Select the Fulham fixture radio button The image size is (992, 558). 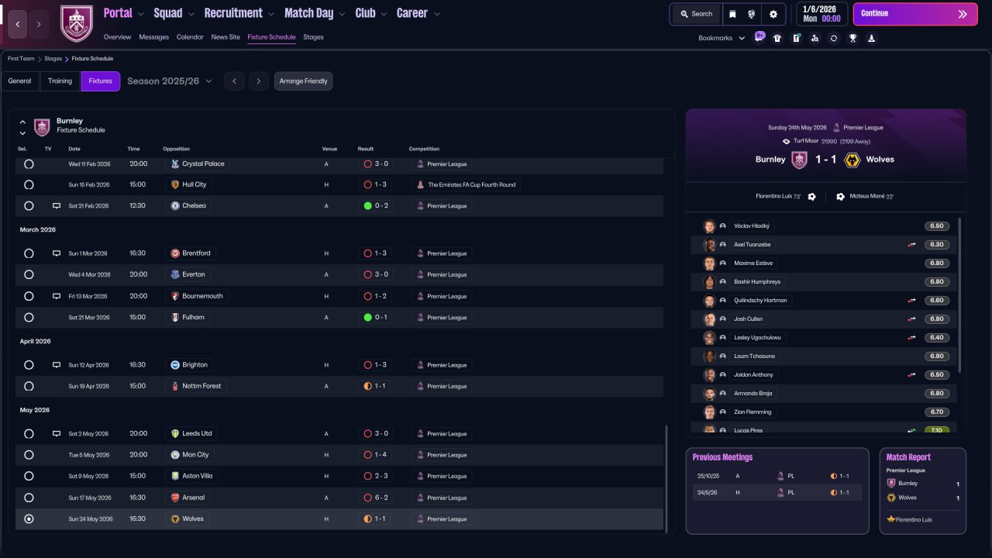click(x=29, y=318)
